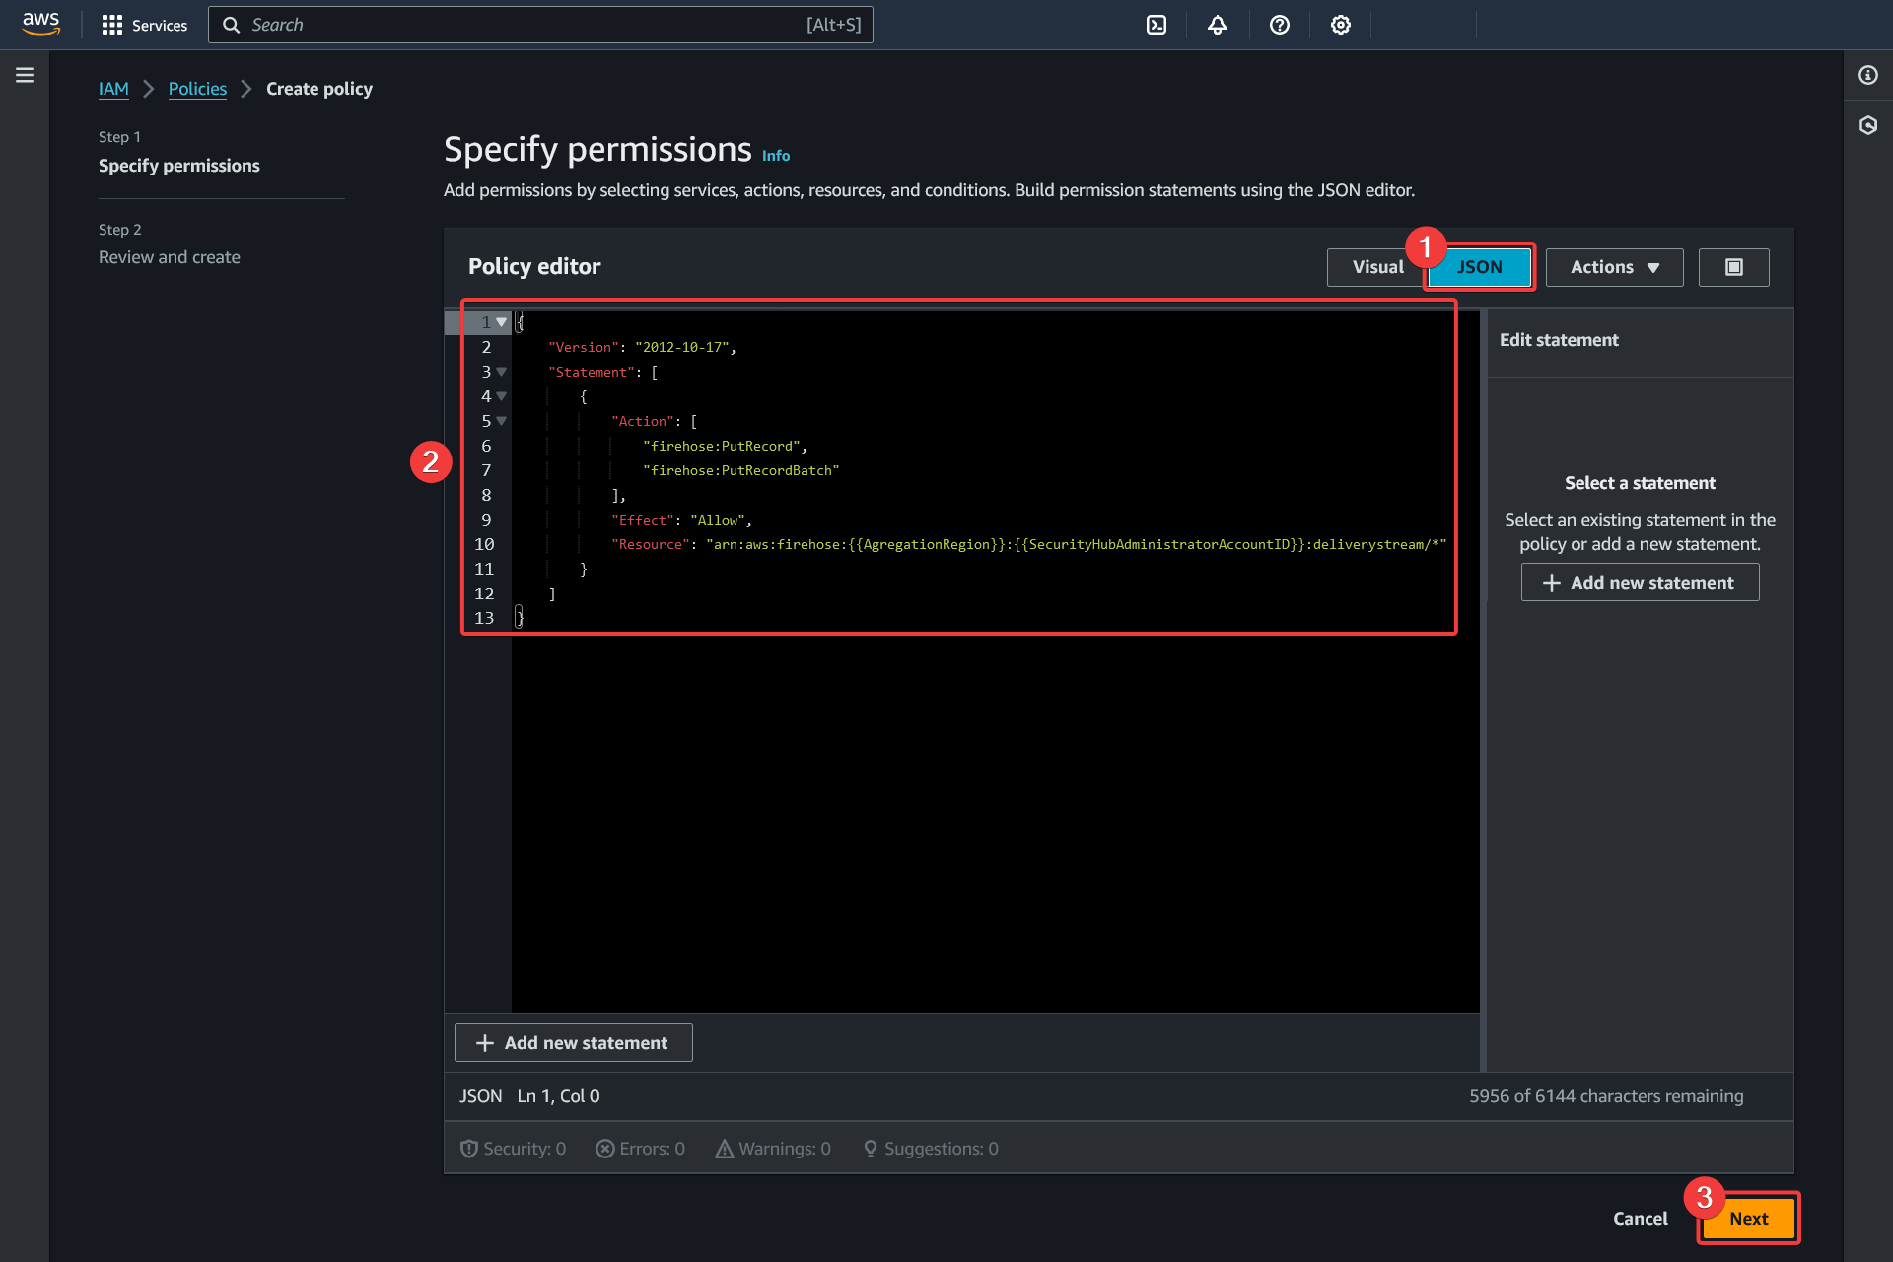Image resolution: width=1893 pixels, height=1262 pixels.
Task: Click the characters remaining counter text
Action: 1606,1096
